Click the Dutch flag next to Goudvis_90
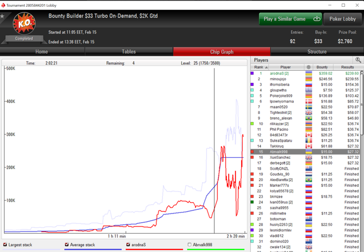Screen dimensions: 364x252 (x=308, y=174)
